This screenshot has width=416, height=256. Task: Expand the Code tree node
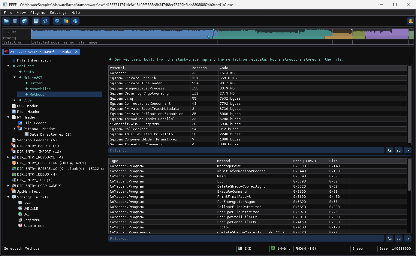15,100
